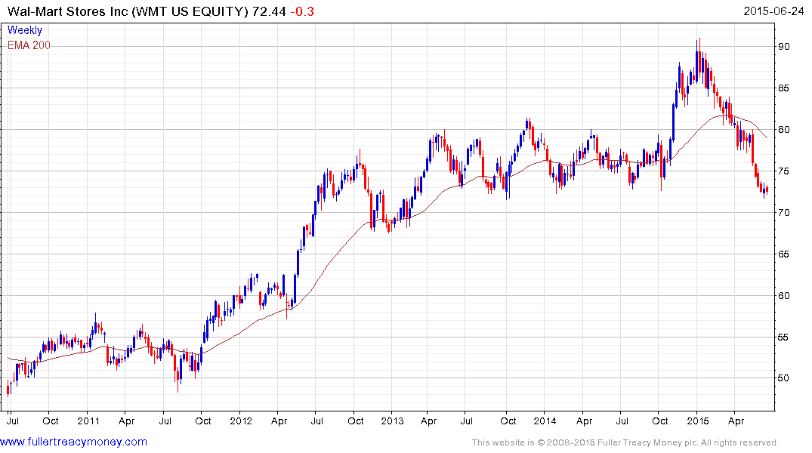Click the 2011 year label on time axis
The width and height of the screenshot is (812, 453).
click(x=88, y=421)
